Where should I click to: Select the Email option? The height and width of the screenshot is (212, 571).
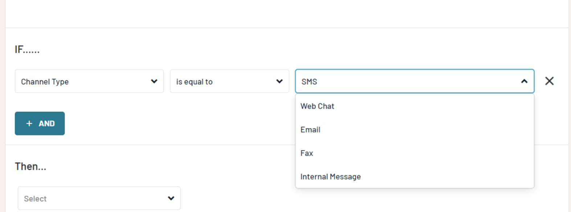pyautogui.click(x=310, y=130)
